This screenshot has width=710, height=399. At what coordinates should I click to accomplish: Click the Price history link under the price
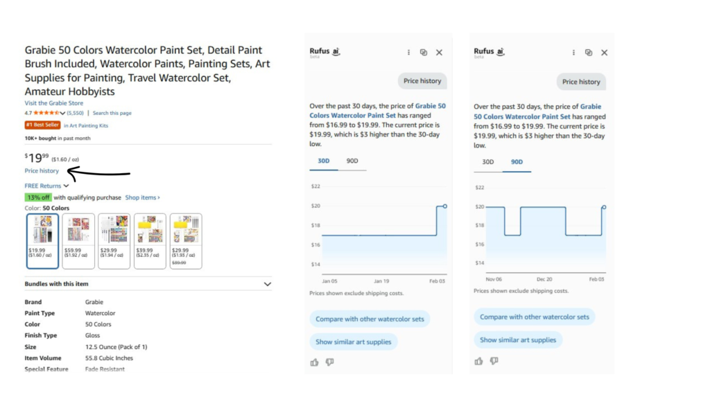[42, 171]
